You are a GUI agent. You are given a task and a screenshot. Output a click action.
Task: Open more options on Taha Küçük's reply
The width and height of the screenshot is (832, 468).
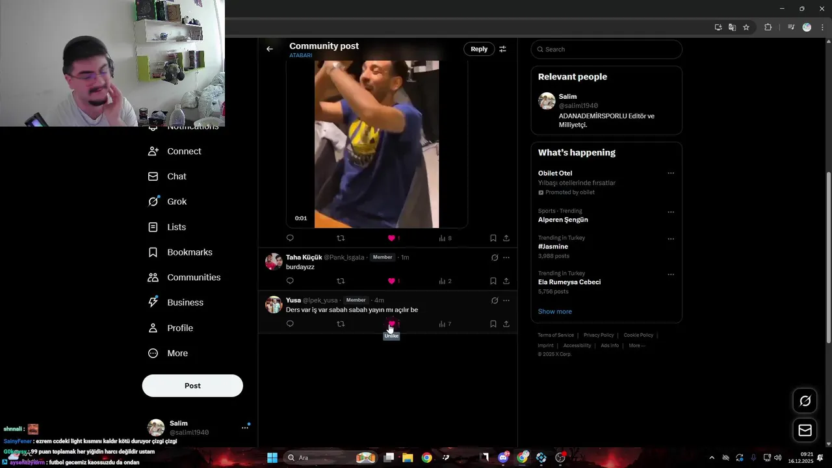(506, 257)
